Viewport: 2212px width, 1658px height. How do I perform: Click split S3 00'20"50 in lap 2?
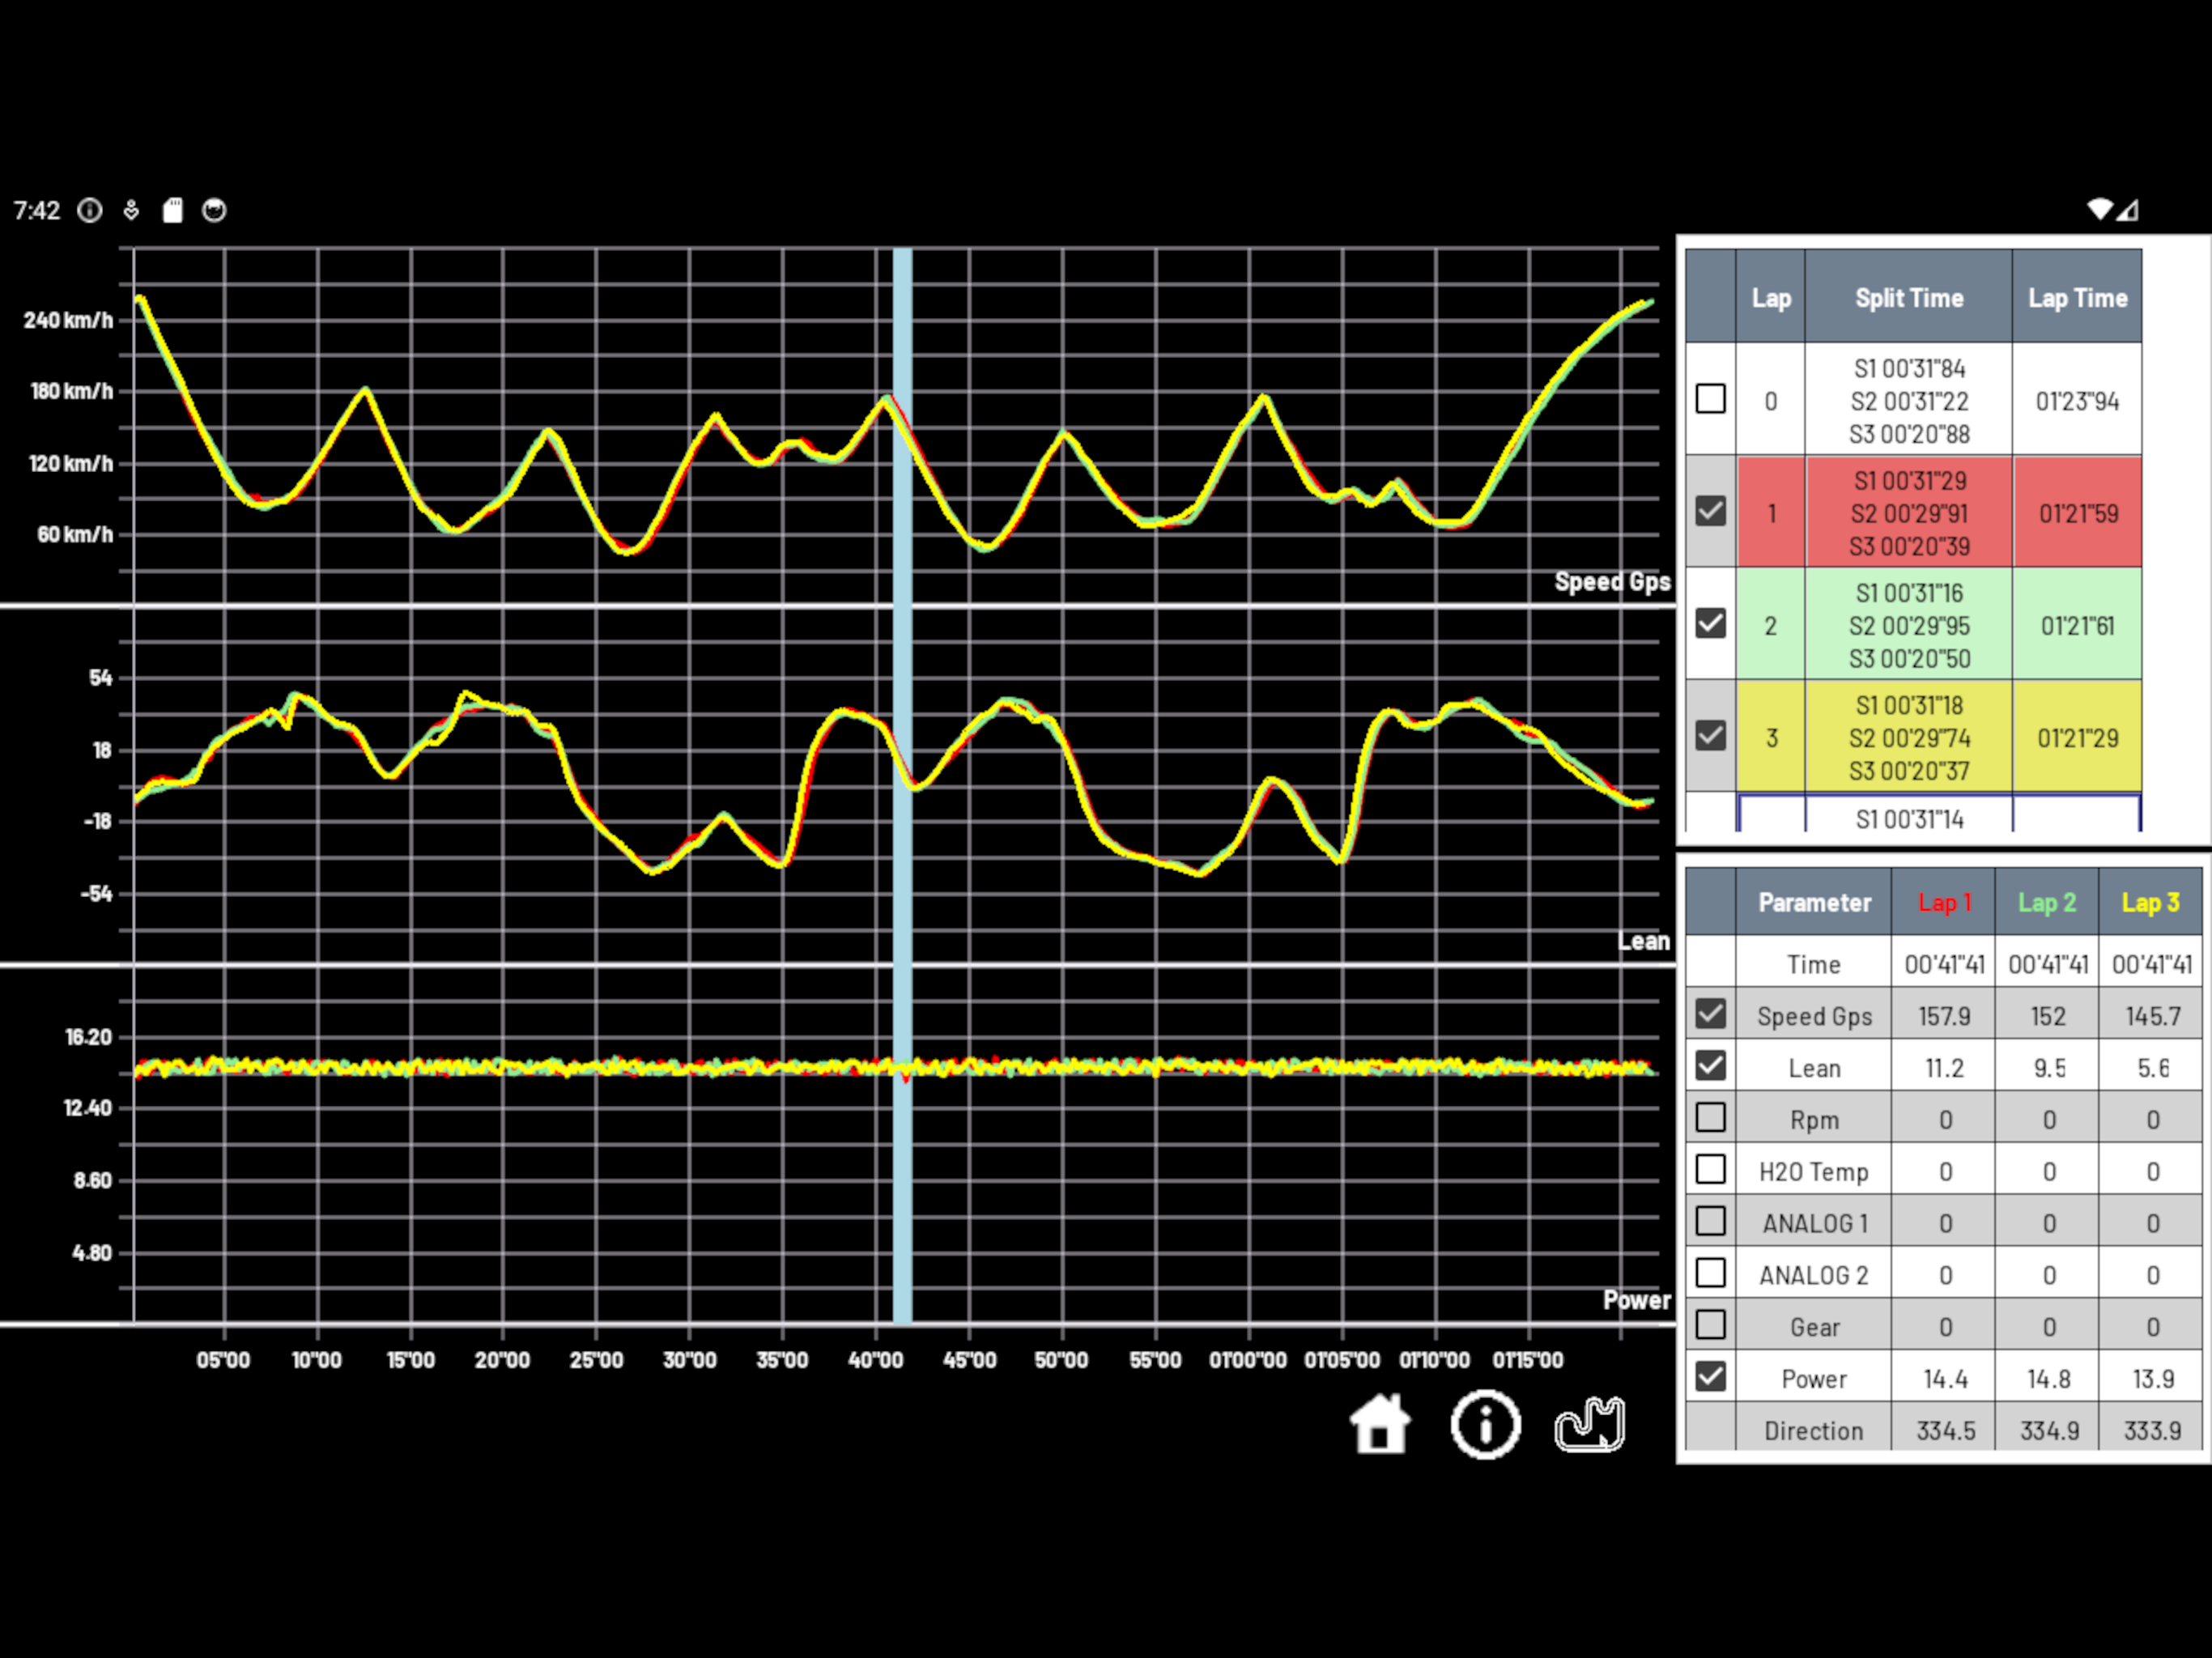click(1909, 659)
